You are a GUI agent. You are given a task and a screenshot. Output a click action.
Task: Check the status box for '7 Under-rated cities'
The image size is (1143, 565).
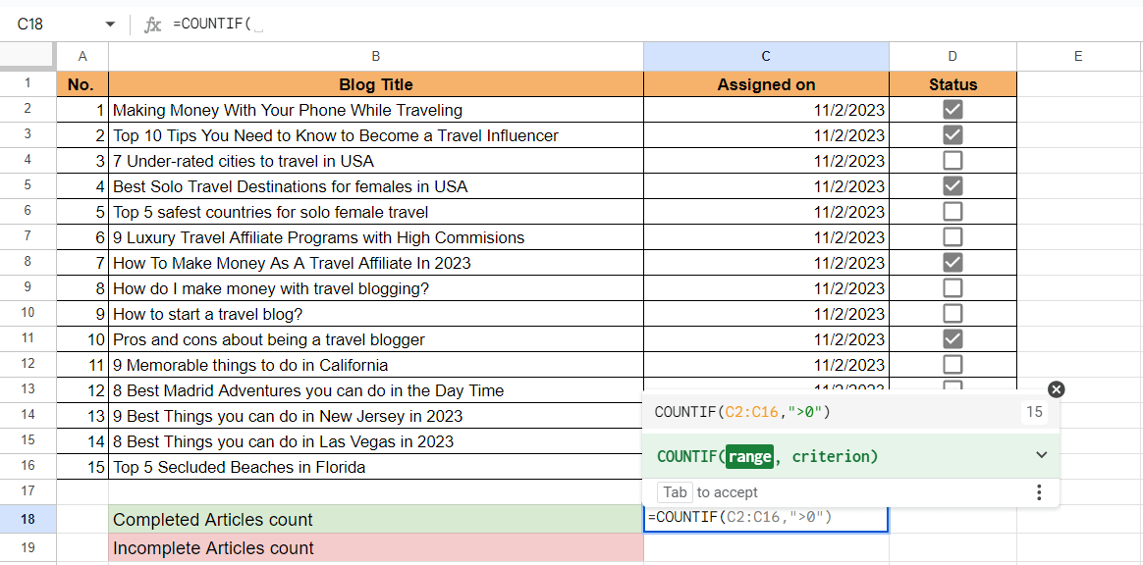click(952, 160)
